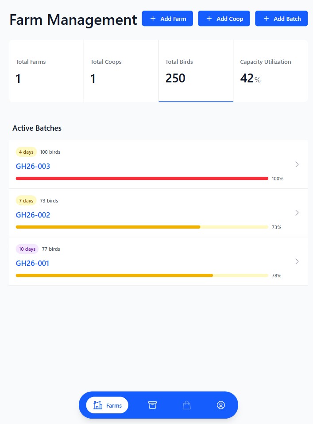Open the user profile icon in bottom navigation
Image resolution: width=313 pixels, height=424 pixels.
(221, 405)
